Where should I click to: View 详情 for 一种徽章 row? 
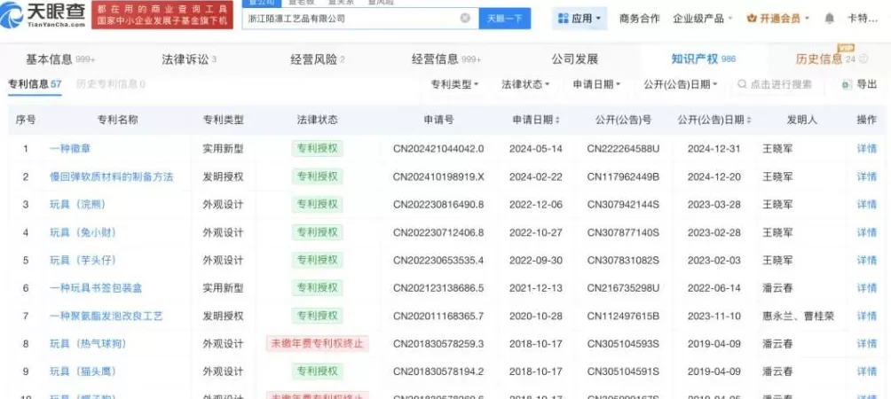(x=866, y=149)
